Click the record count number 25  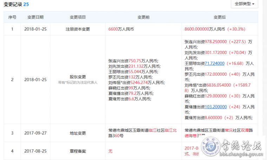click(26, 4)
